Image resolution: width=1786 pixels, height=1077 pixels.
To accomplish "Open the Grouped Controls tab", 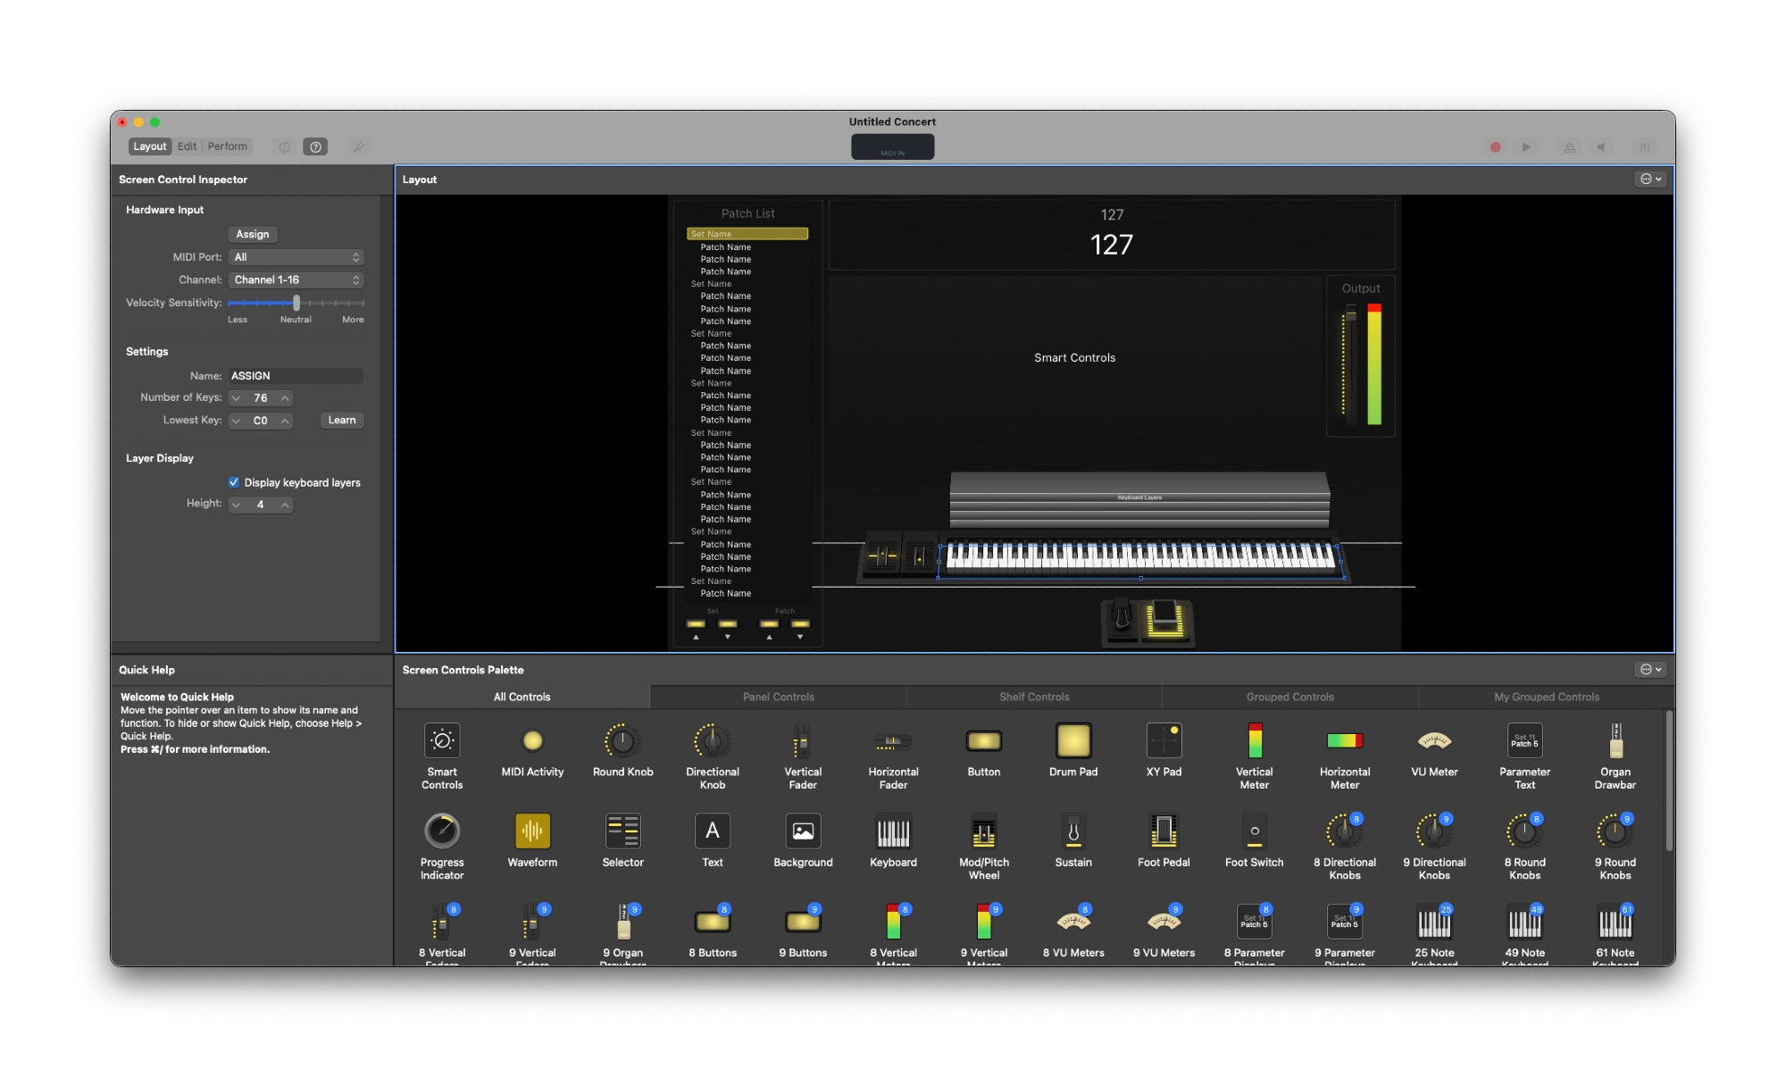I will [1289, 697].
